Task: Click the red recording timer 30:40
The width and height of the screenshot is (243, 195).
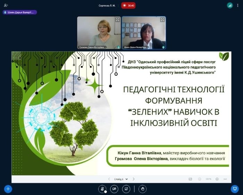Action: (128, 6)
